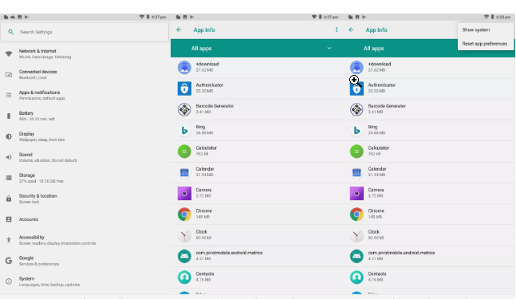Open Calendar icon in right panel
The width and height of the screenshot is (516, 299).
tap(356, 172)
